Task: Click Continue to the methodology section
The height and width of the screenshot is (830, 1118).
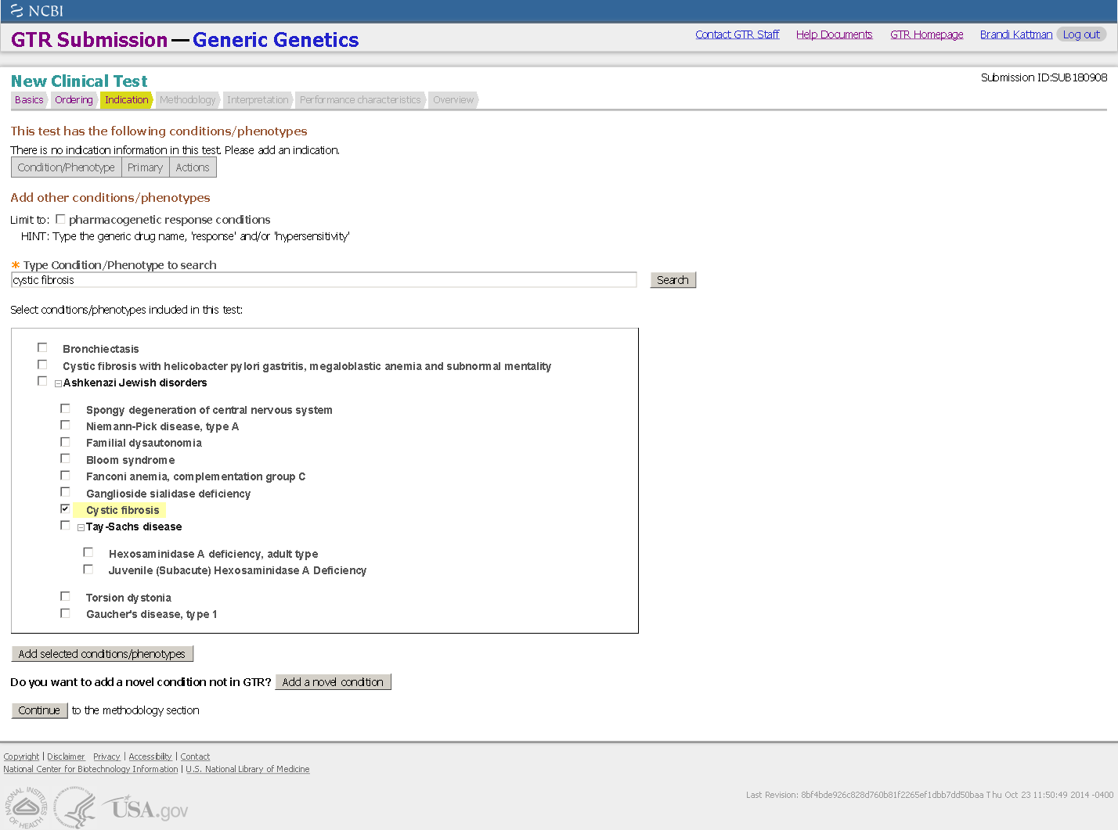Action: 39,710
